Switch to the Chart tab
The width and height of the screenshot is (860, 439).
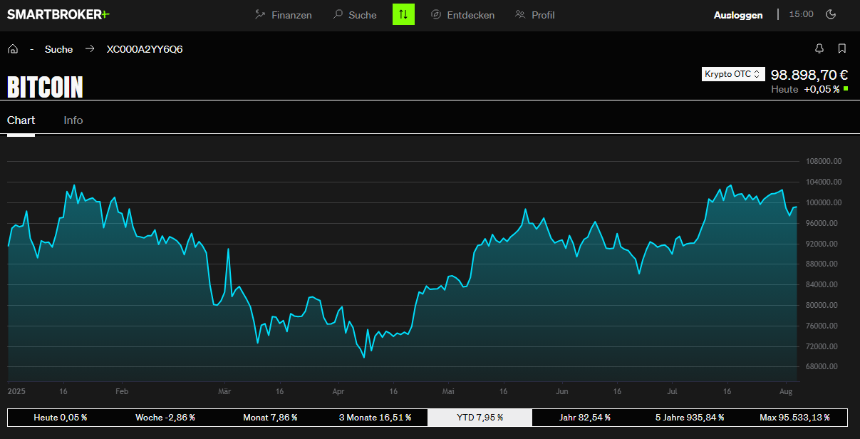pos(21,120)
